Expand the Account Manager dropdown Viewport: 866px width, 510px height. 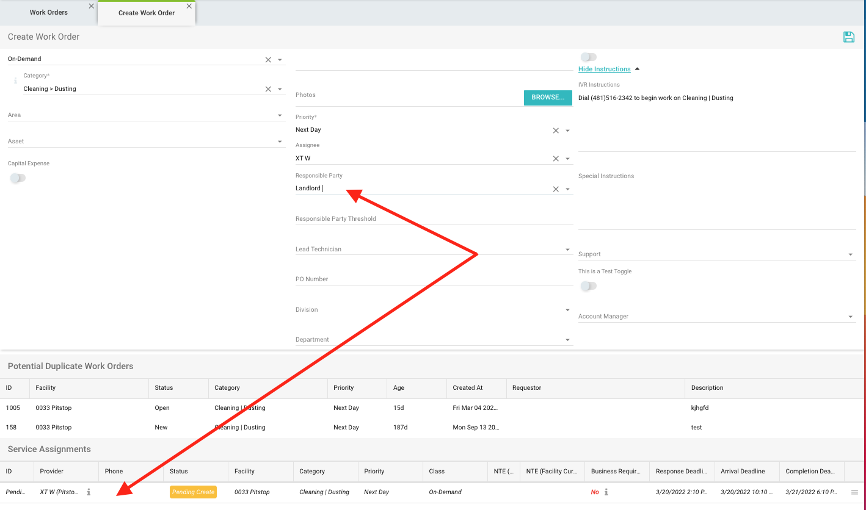point(850,317)
